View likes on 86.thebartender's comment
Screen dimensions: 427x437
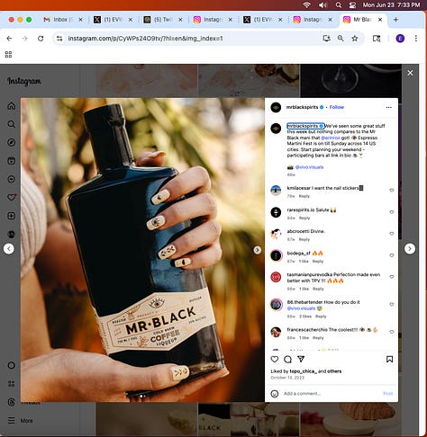pyautogui.click(x=305, y=317)
